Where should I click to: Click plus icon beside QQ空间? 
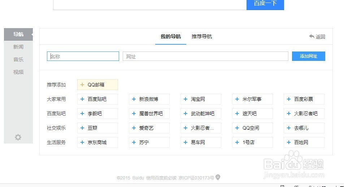pyautogui.click(x=237, y=128)
